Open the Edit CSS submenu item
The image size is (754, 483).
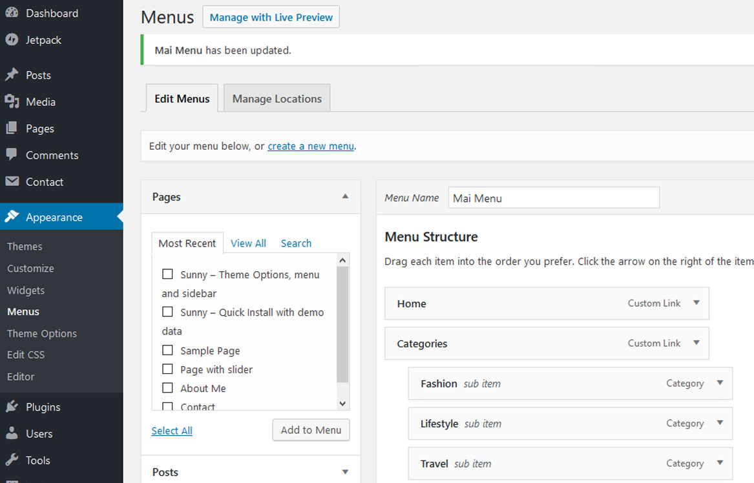pyautogui.click(x=25, y=355)
